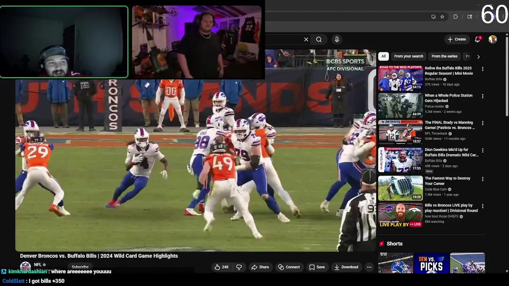This screenshot has width=509, height=286.
Task: Click the install app icon in address bar
Action: (433, 17)
